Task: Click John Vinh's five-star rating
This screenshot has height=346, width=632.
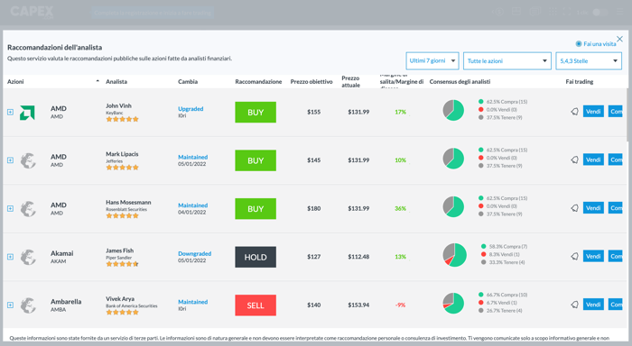Action: tap(122, 119)
